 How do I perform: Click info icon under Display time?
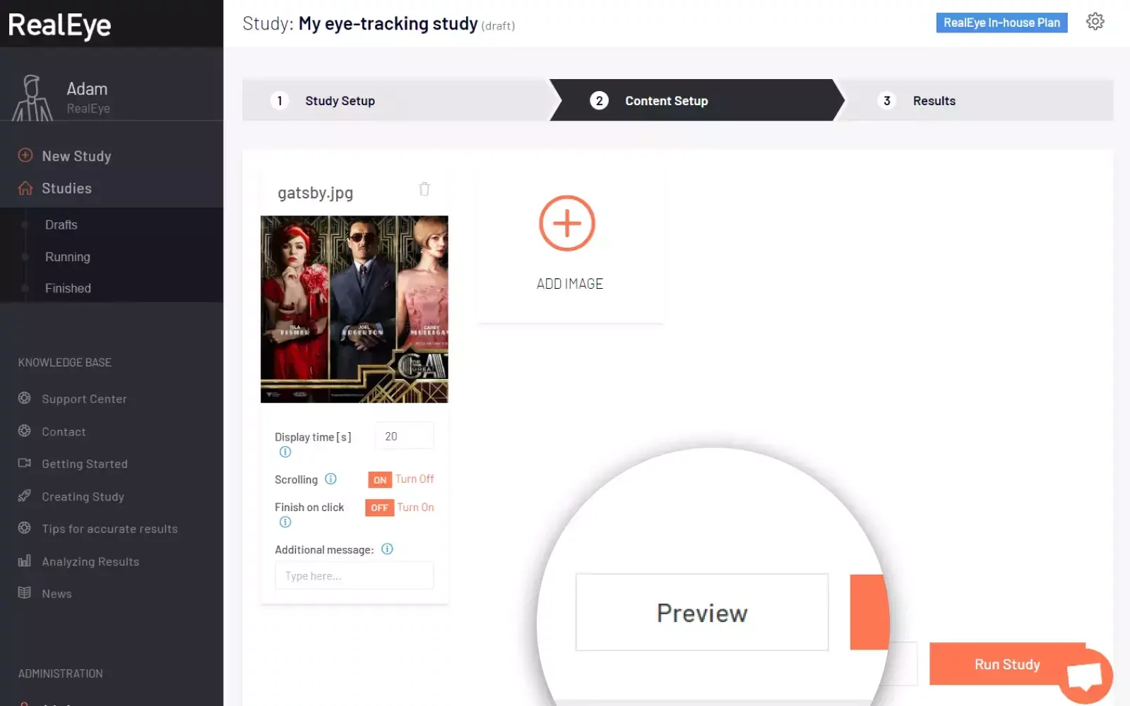[x=285, y=452]
